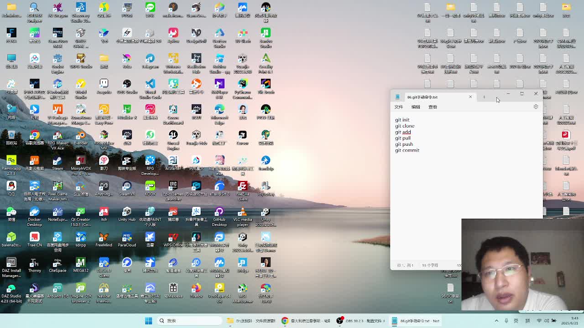Open the 文件 menu in Notepad
This screenshot has width=584, height=328.
tap(399, 107)
